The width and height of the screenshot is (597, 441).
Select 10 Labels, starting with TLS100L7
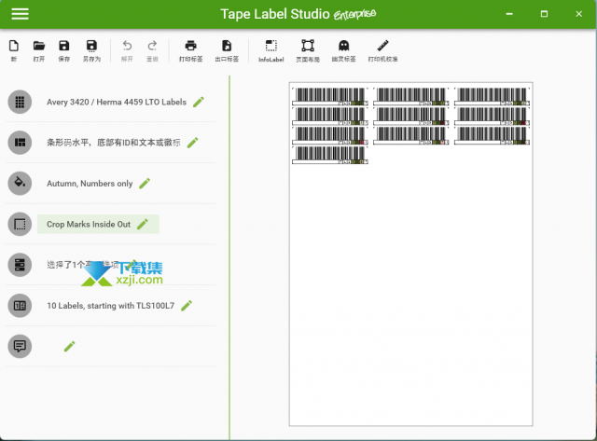coord(110,306)
